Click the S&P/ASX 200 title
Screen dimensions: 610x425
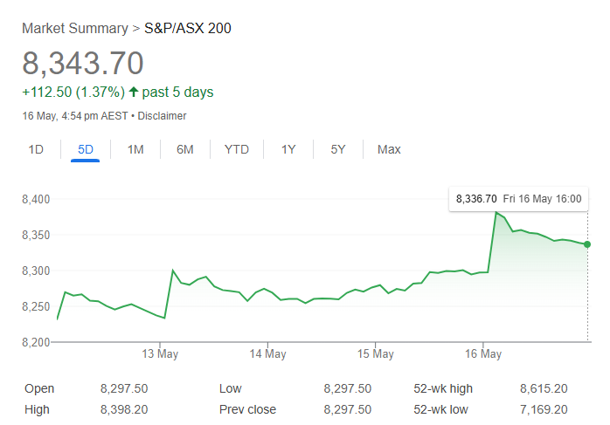(x=188, y=28)
